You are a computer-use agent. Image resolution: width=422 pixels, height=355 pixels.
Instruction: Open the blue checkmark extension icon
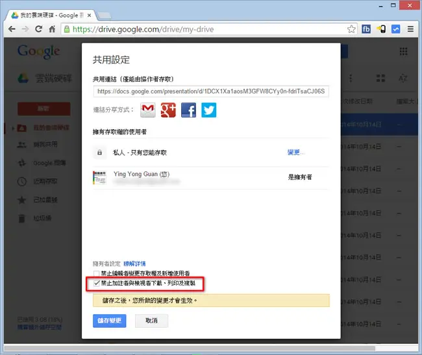[395, 29]
